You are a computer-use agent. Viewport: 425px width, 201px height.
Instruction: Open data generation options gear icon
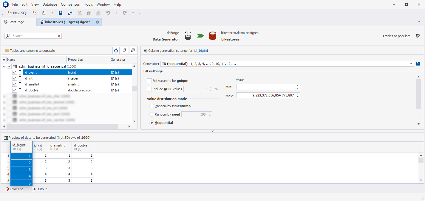[x=418, y=36]
